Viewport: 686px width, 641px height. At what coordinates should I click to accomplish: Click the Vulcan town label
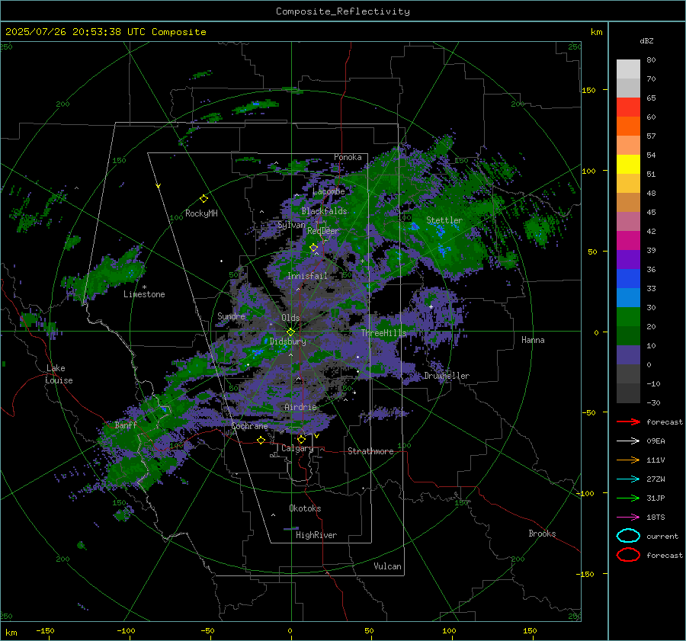pos(387,566)
